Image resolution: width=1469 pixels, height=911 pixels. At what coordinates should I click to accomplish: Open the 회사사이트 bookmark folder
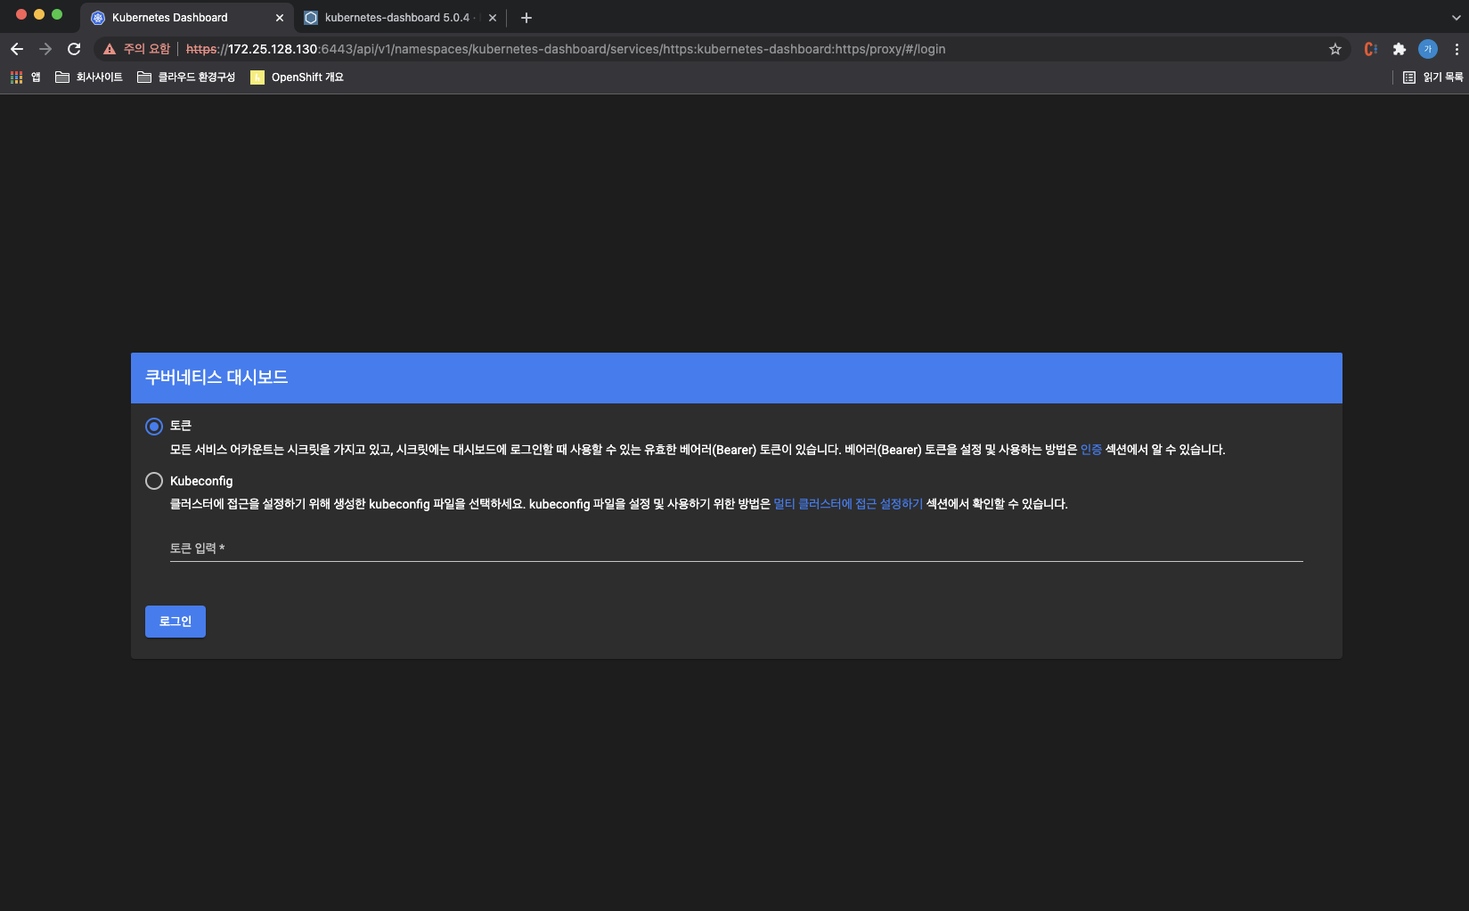click(89, 77)
